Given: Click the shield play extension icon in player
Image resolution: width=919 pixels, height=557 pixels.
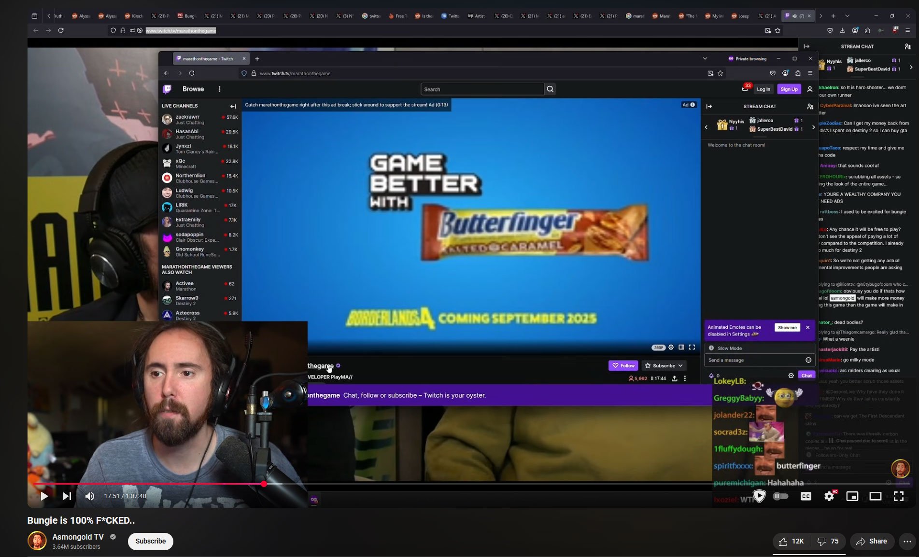Looking at the screenshot, I should click(759, 496).
